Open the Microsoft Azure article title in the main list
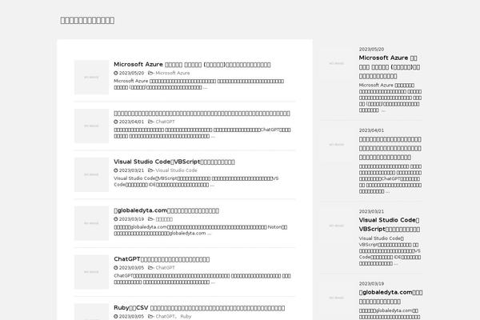 (192, 65)
